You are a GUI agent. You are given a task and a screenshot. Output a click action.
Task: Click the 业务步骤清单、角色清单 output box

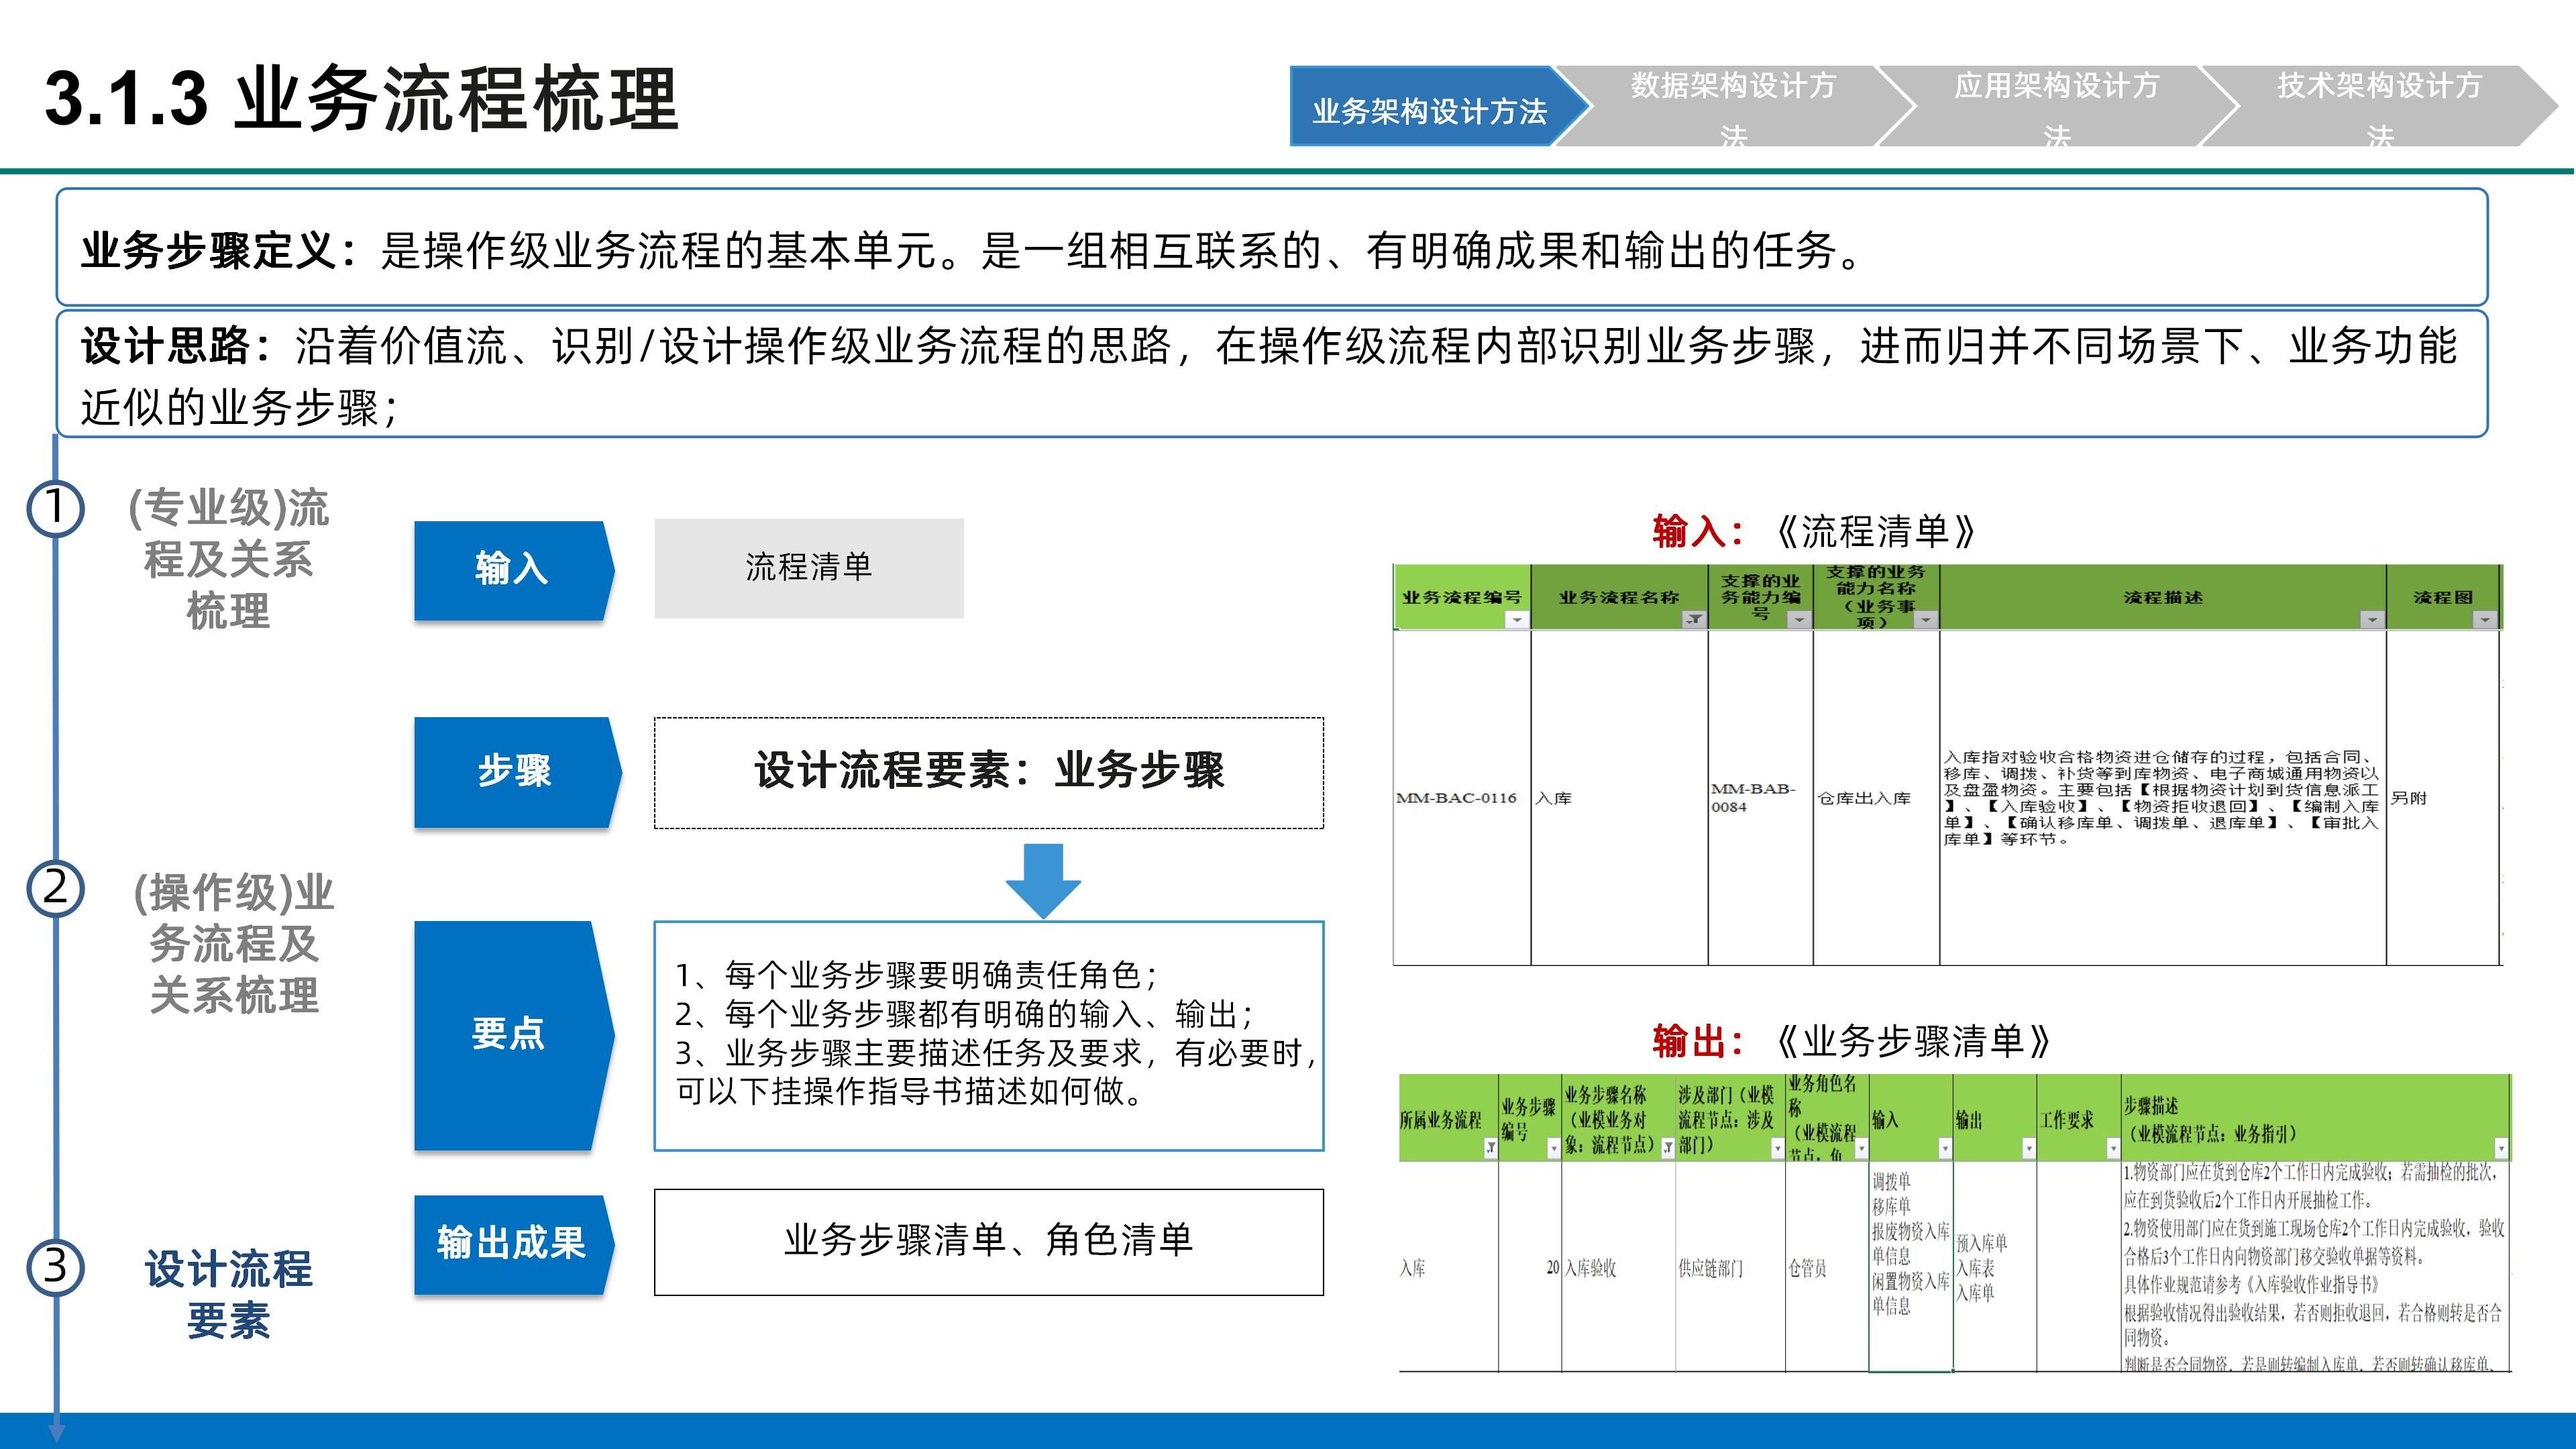(x=989, y=1241)
